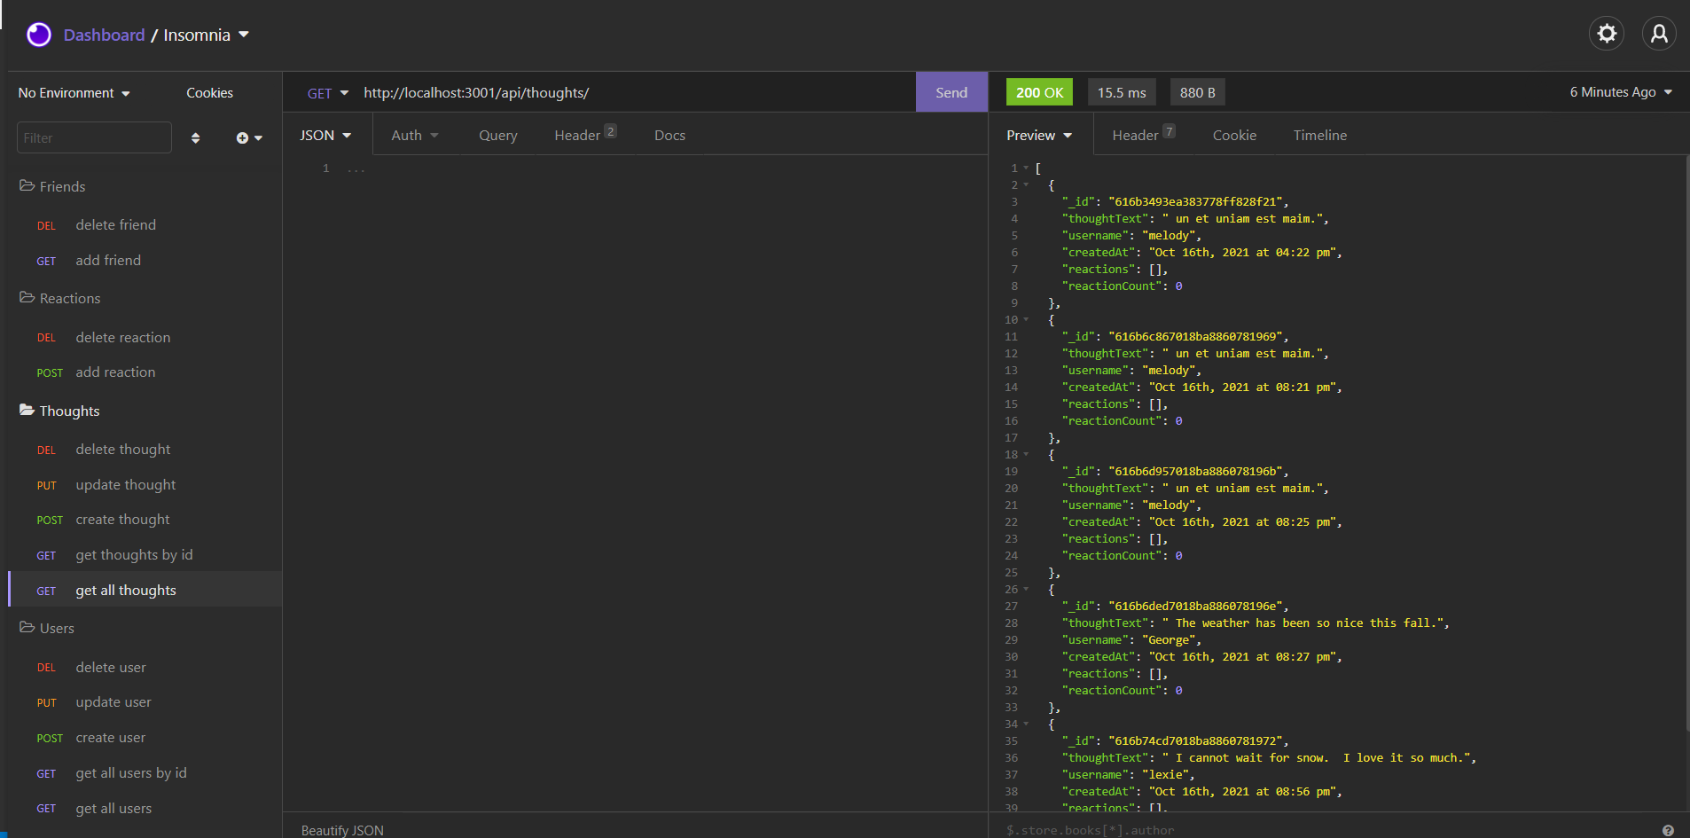Click the request URL field
The height and width of the screenshot is (838, 1690).
(x=634, y=92)
